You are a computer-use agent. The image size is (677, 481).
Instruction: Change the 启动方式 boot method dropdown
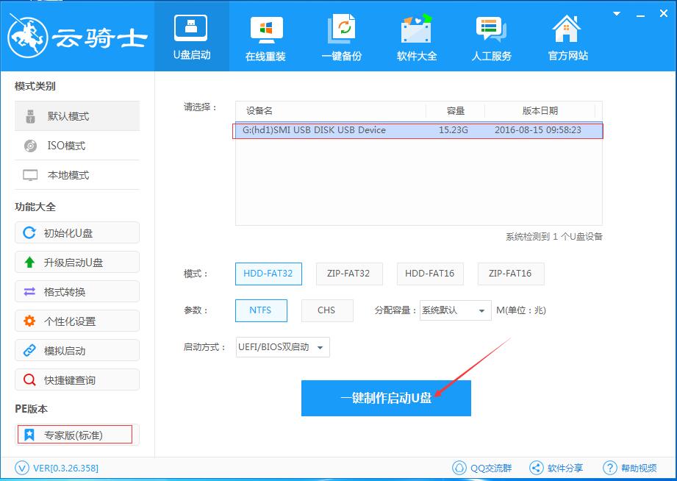point(282,347)
